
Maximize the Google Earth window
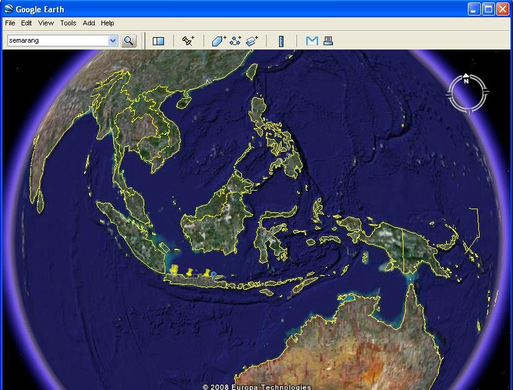click(x=488, y=9)
